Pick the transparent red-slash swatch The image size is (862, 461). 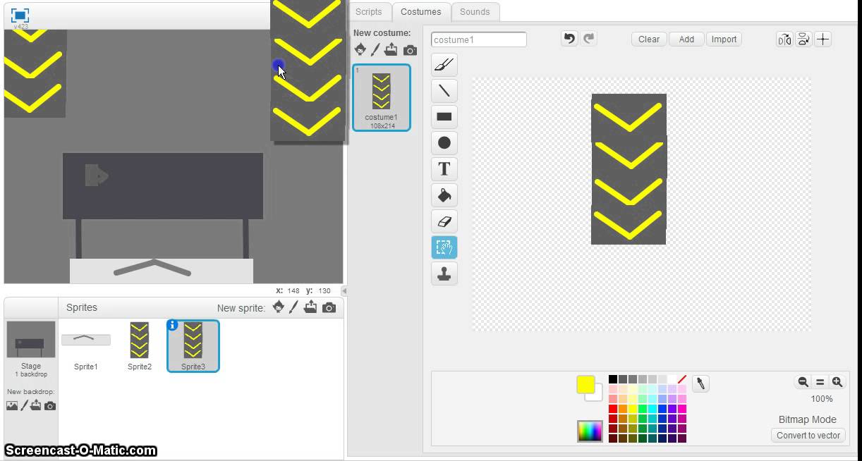click(682, 379)
